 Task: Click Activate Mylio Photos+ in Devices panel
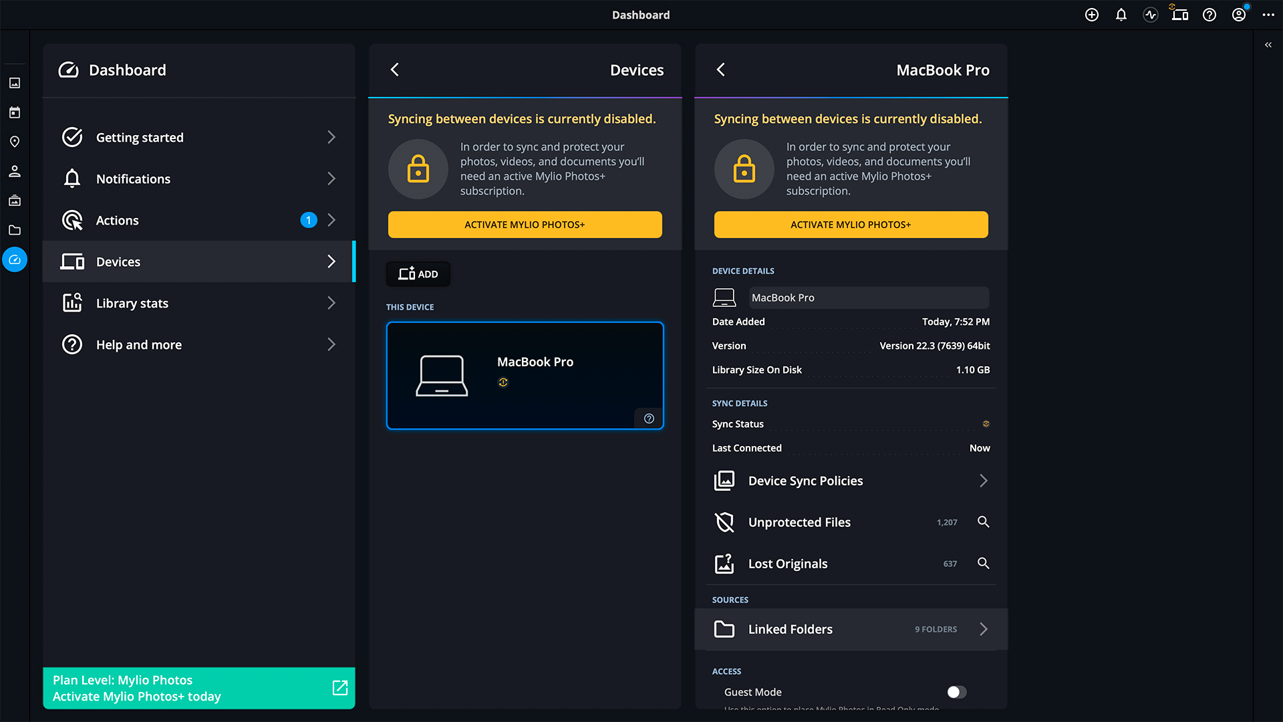(525, 225)
